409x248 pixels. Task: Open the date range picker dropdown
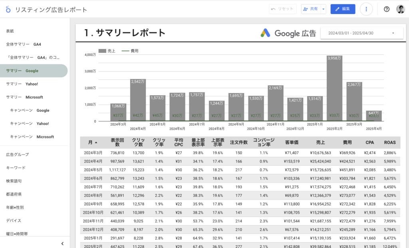[x=361, y=33]
